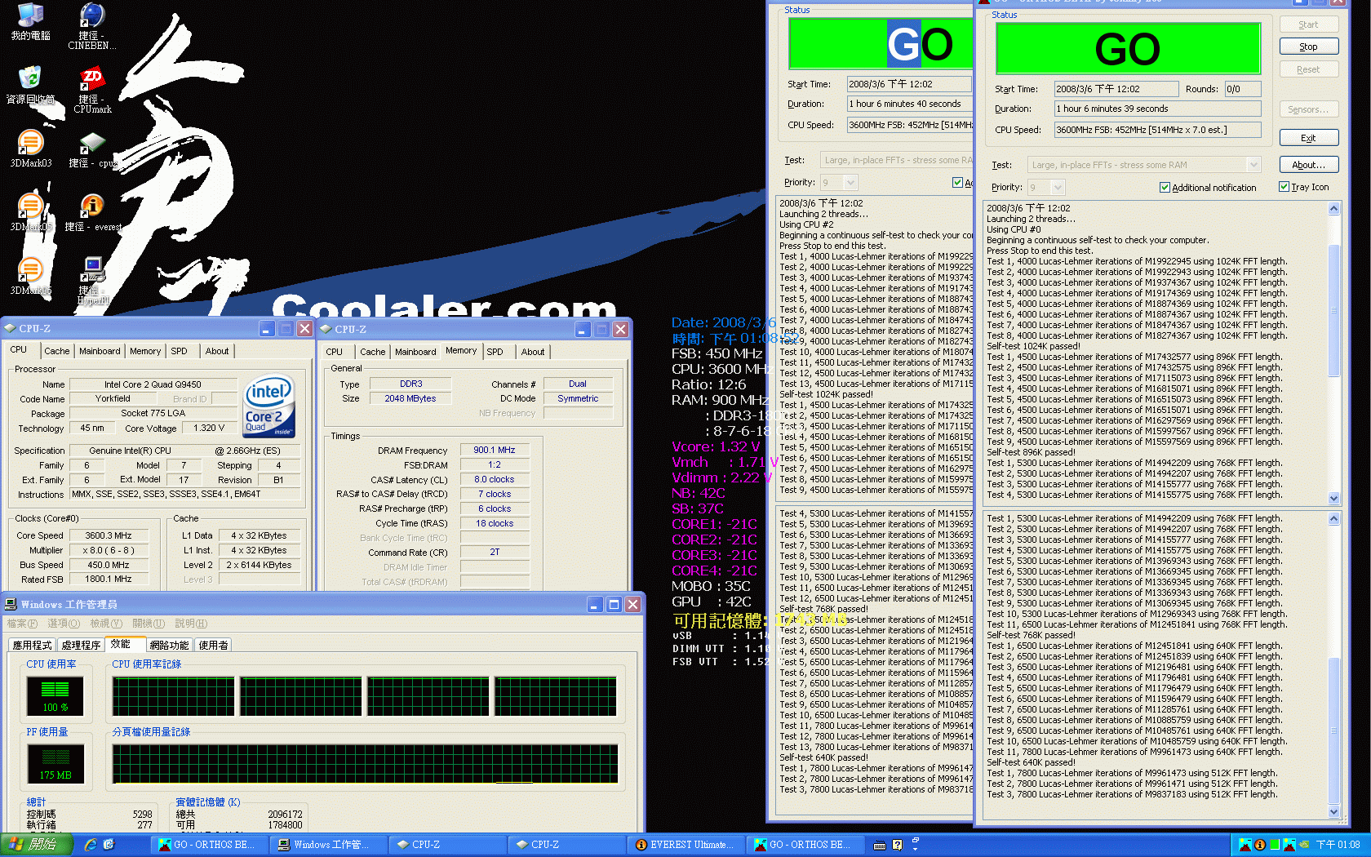Image resolution: width=1371 pixels, height=857 pixels.
Task: Click the Stop button in ORTHOS
Action: tap(1308, 47)
